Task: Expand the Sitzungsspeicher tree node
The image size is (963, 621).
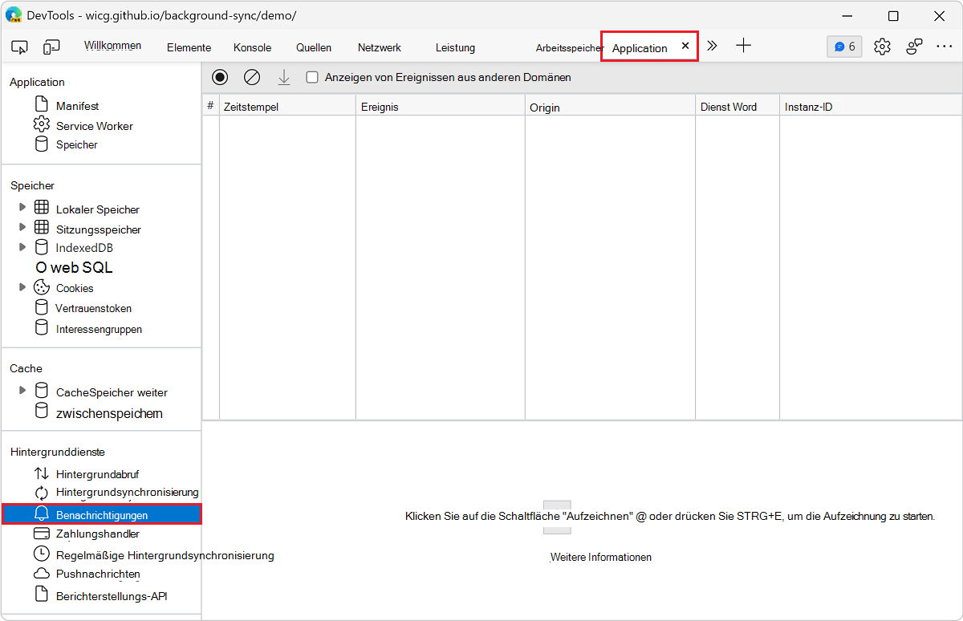Action: click(22, 228)
